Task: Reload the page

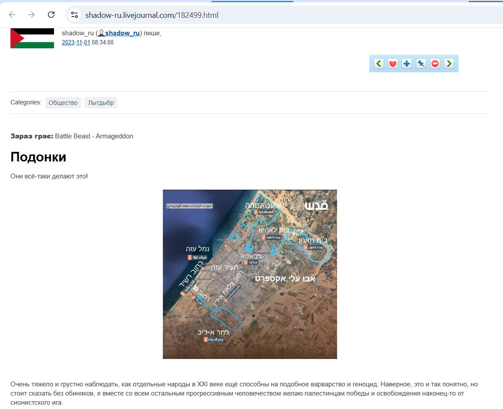Action: pos(51,15)
